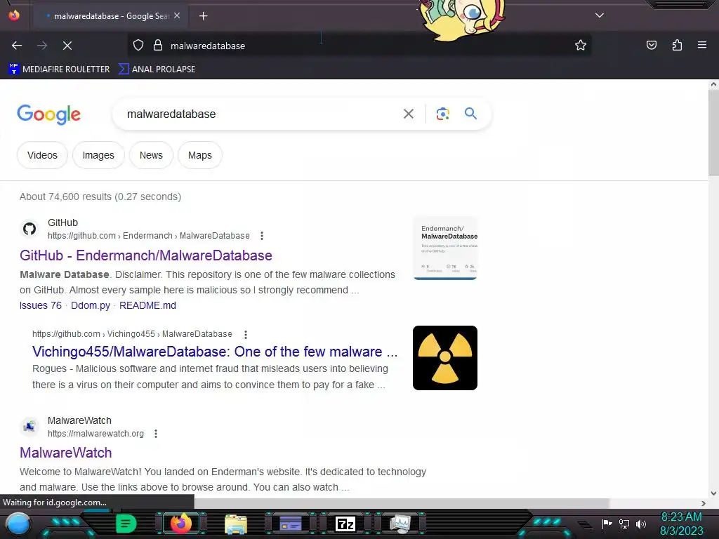Click the Firefox icon left of tabs

(x=14, y=15)
